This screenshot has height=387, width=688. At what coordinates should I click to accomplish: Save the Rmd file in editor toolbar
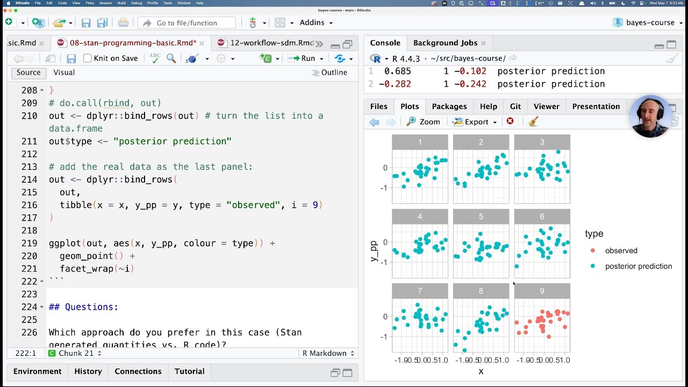click(x=71, y=58)
